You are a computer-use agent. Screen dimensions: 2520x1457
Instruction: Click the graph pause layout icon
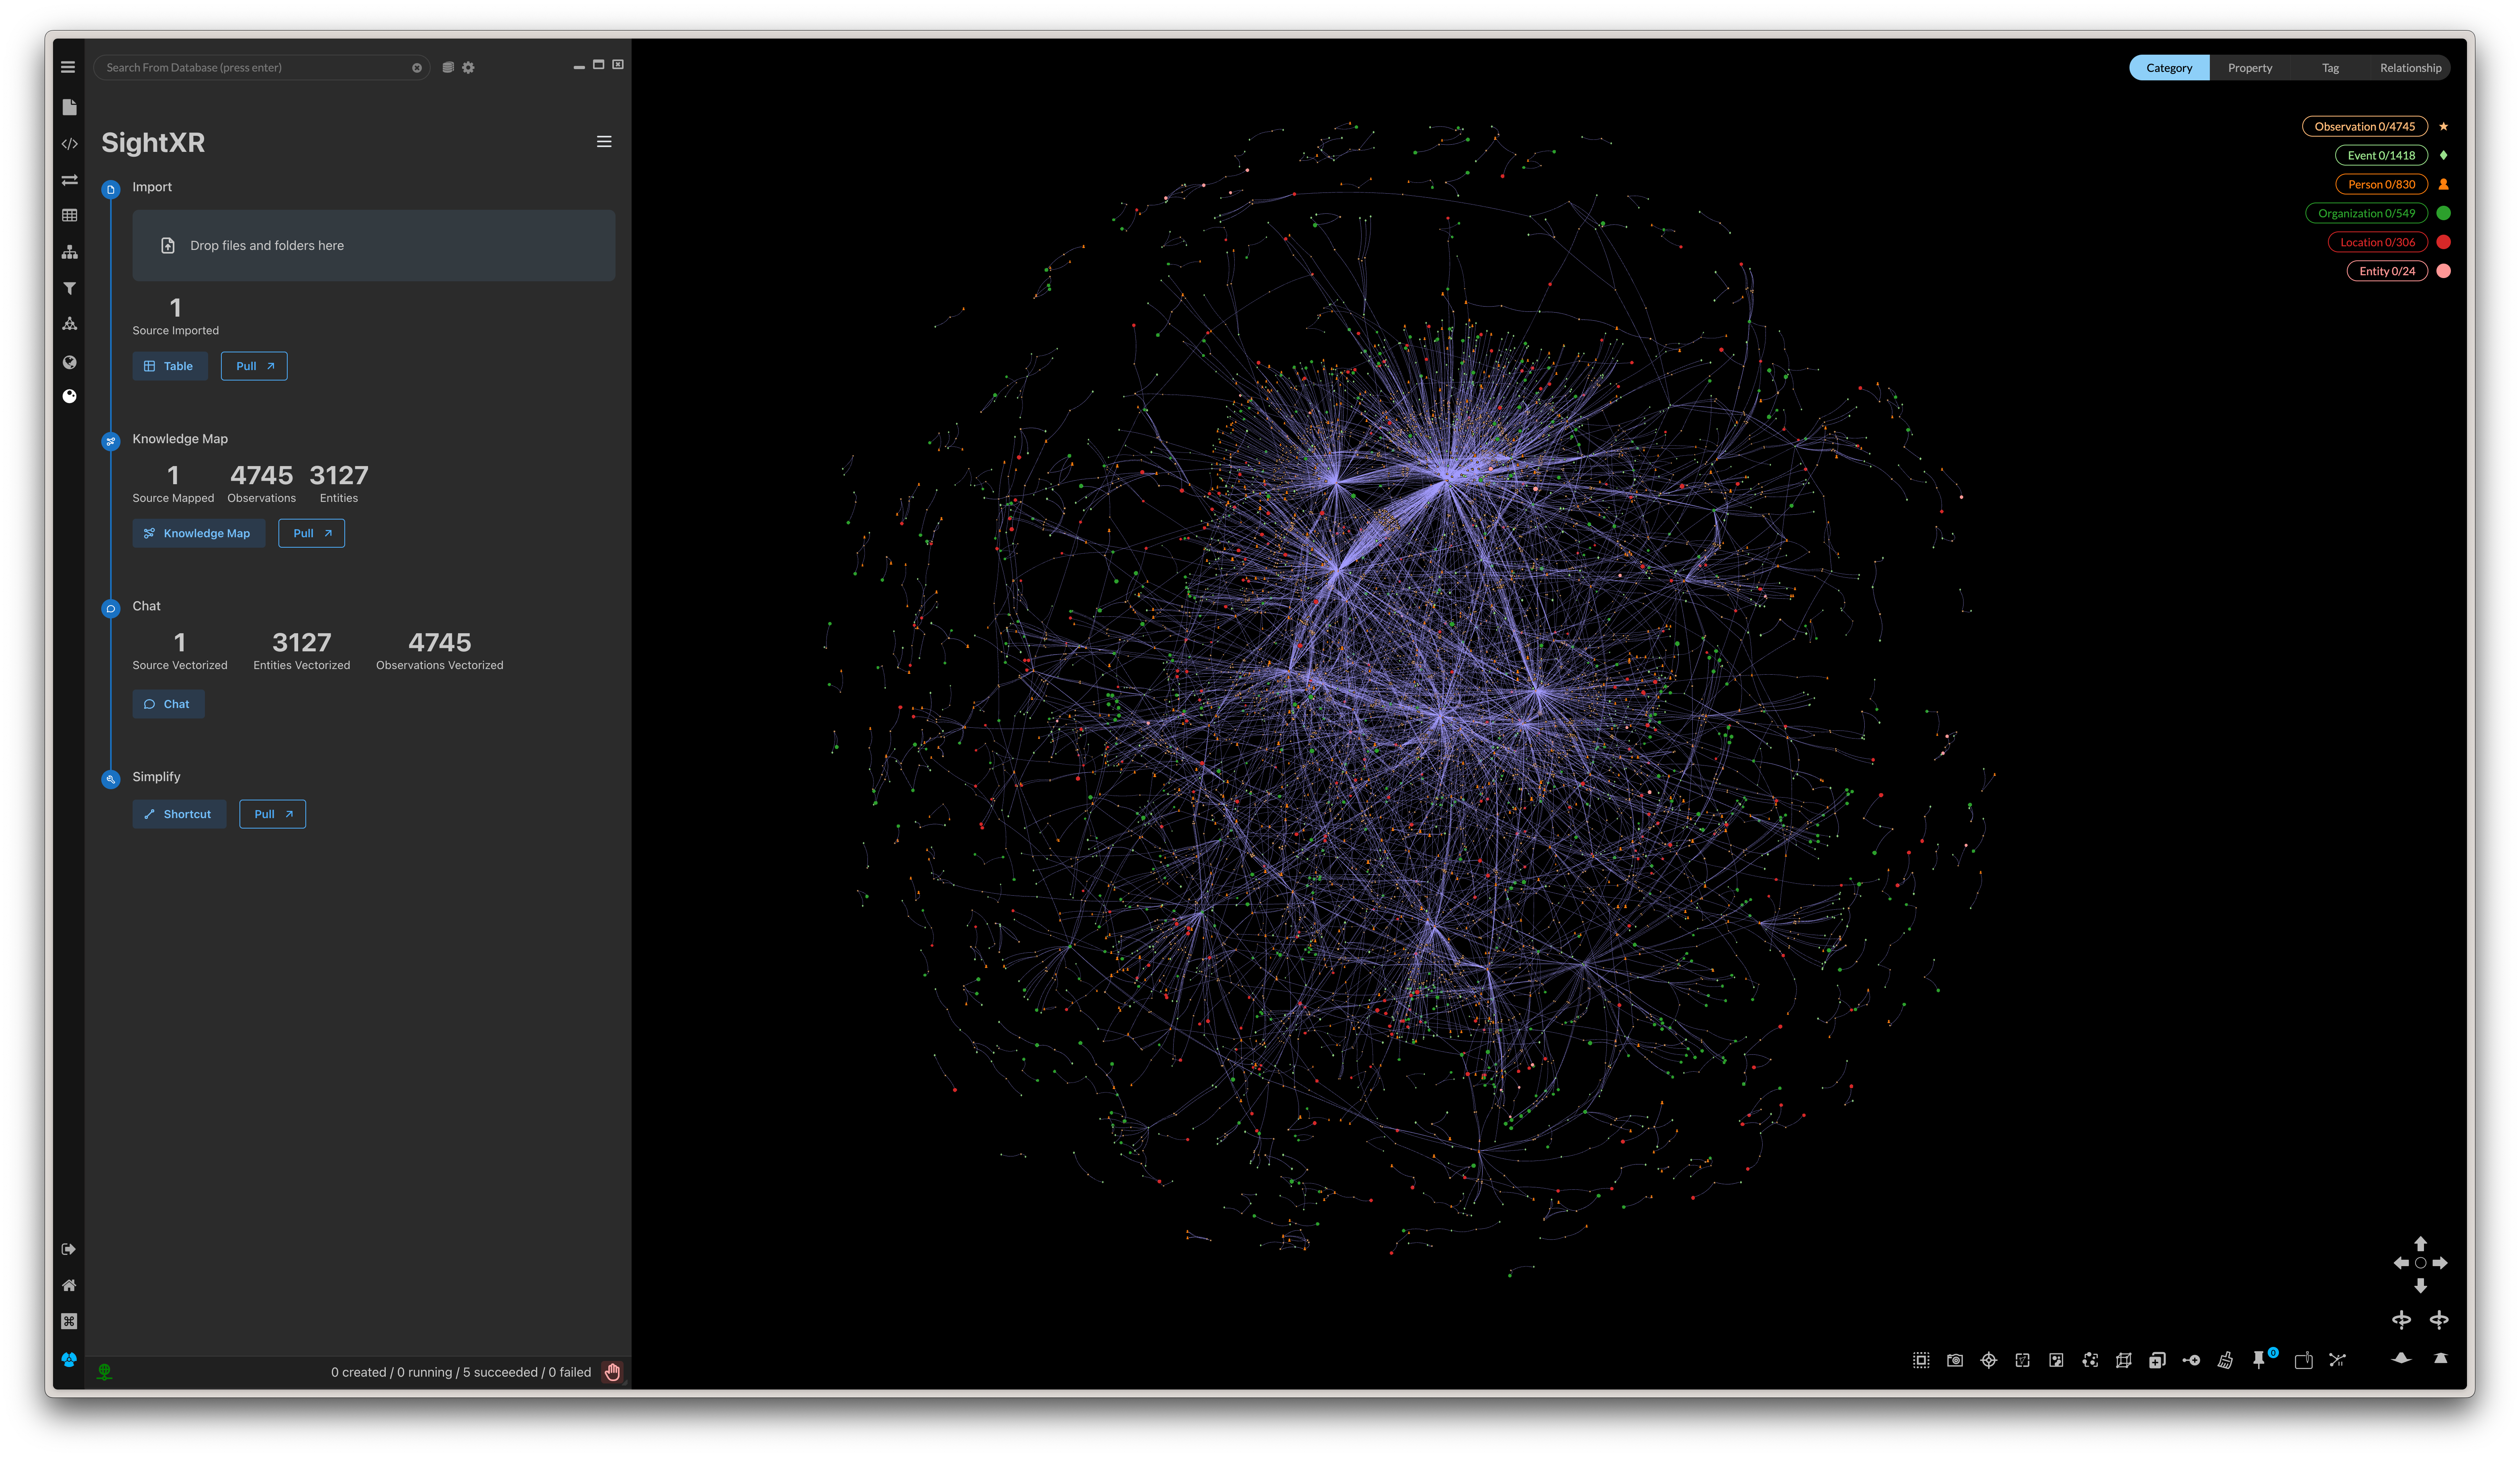[x=2337, y=1360]
